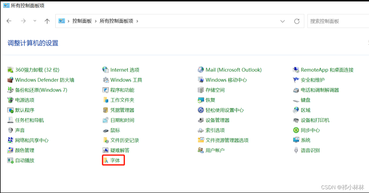Open the 同步中心 icon
Viewport: 369px width, 193px height.
(296, 130)
